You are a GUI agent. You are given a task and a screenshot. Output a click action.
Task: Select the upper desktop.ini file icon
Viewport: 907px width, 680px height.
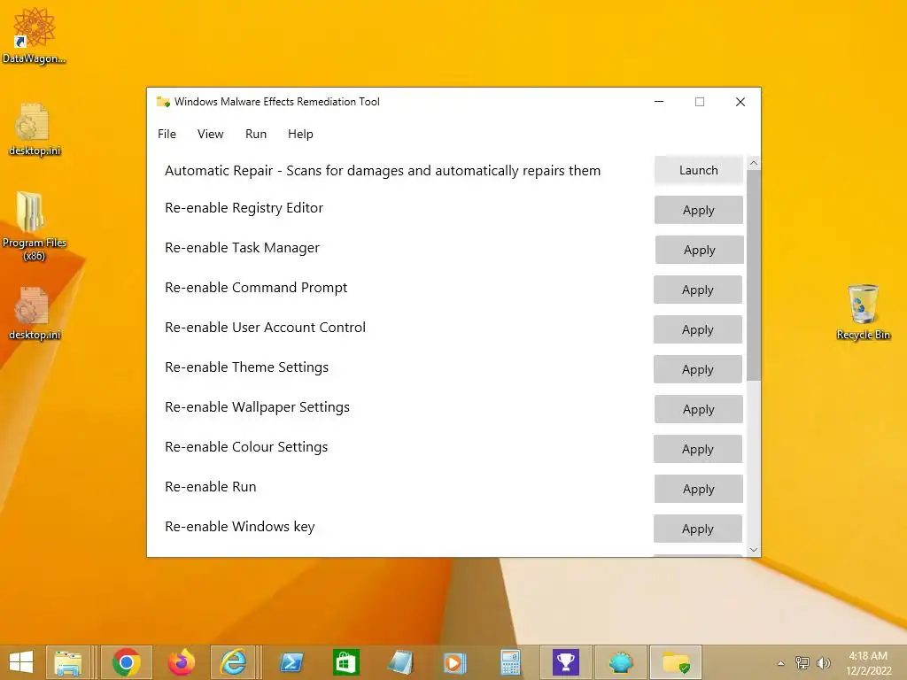pos(35,129)
